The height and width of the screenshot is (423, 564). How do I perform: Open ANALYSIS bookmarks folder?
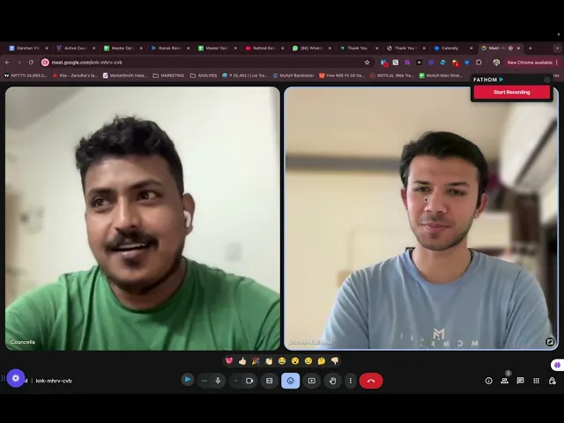pos(204,76)
